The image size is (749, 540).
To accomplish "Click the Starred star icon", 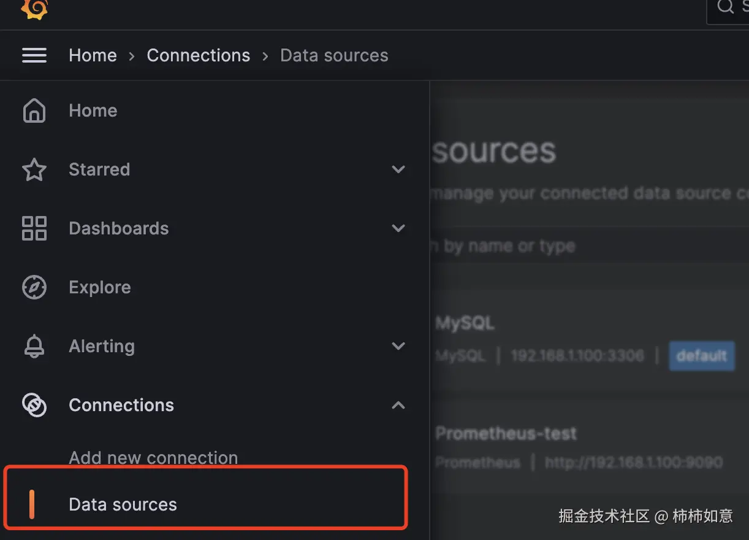I will point(34,169).
